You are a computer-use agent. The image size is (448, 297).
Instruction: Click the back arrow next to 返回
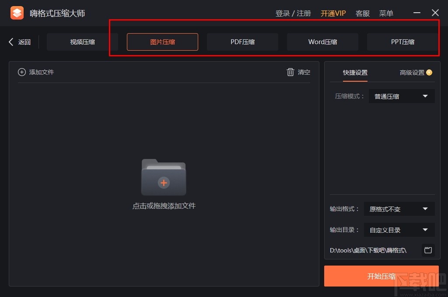click(x=10, y=41)
